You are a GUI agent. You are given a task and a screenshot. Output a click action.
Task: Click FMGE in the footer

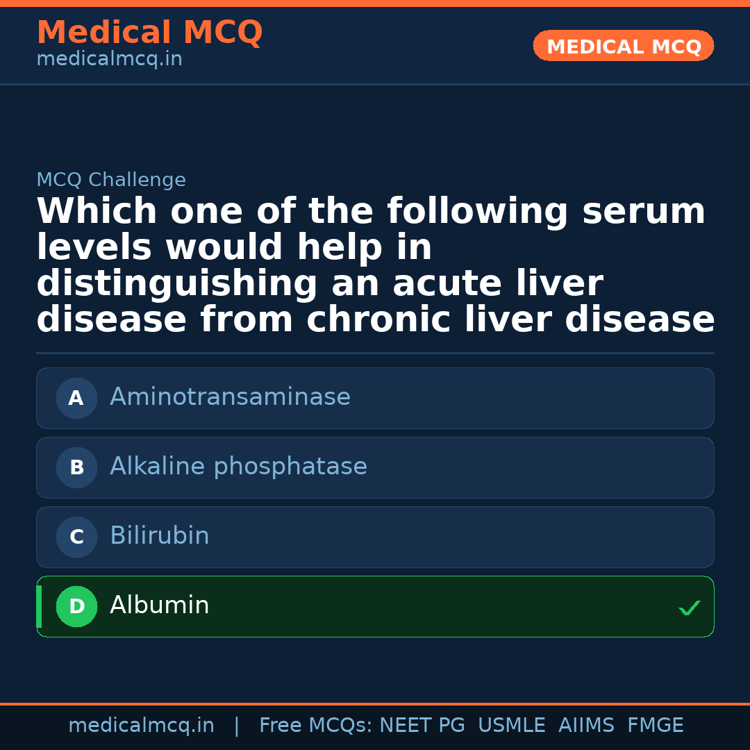pyautogui.click(x=656, y=726)
